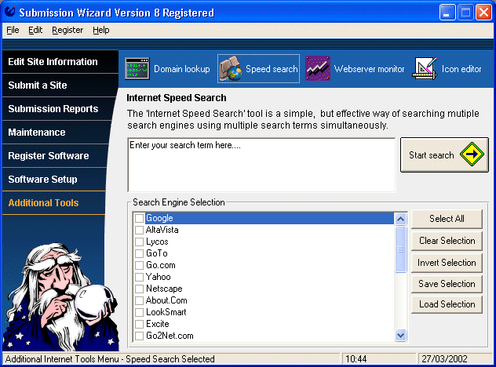Screen dimensions: 496x367
Task: Click Invert Selection button
Action: 447,263
